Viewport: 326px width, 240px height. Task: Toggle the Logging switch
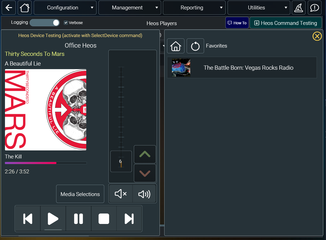[45, 23]
